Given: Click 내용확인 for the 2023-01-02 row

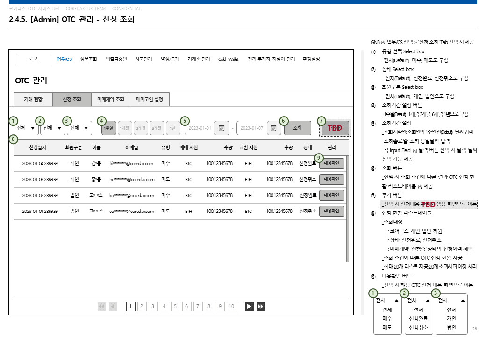Looking at the screenshot, I should (x=332, y=195).
